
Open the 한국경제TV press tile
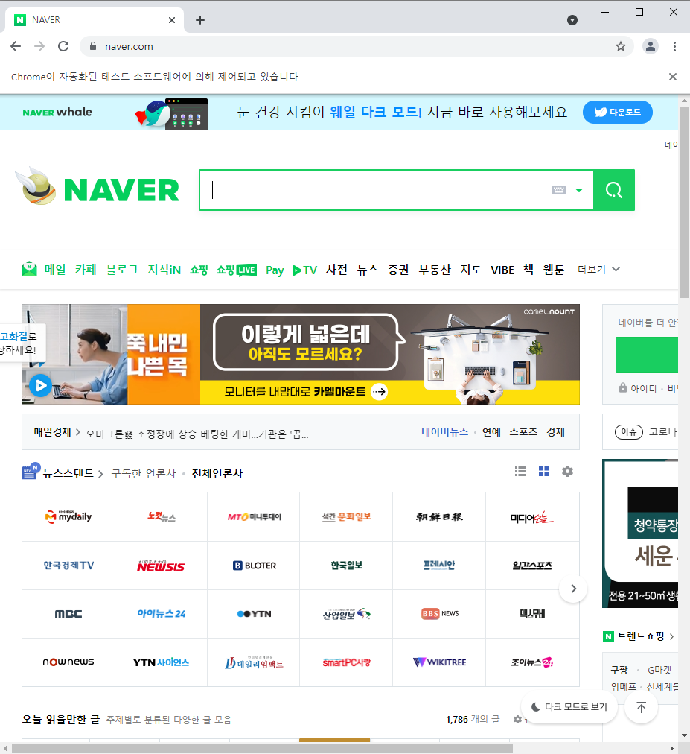point(68,565)
